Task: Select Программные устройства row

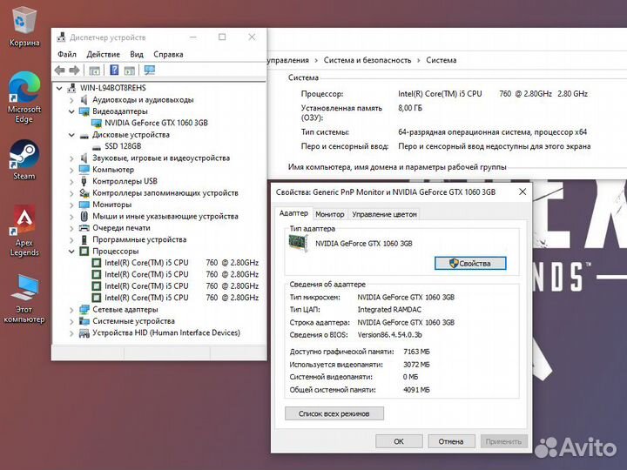Action: point(132,240)
